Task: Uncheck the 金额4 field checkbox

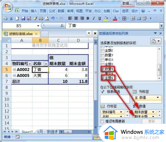Action: 103,78
